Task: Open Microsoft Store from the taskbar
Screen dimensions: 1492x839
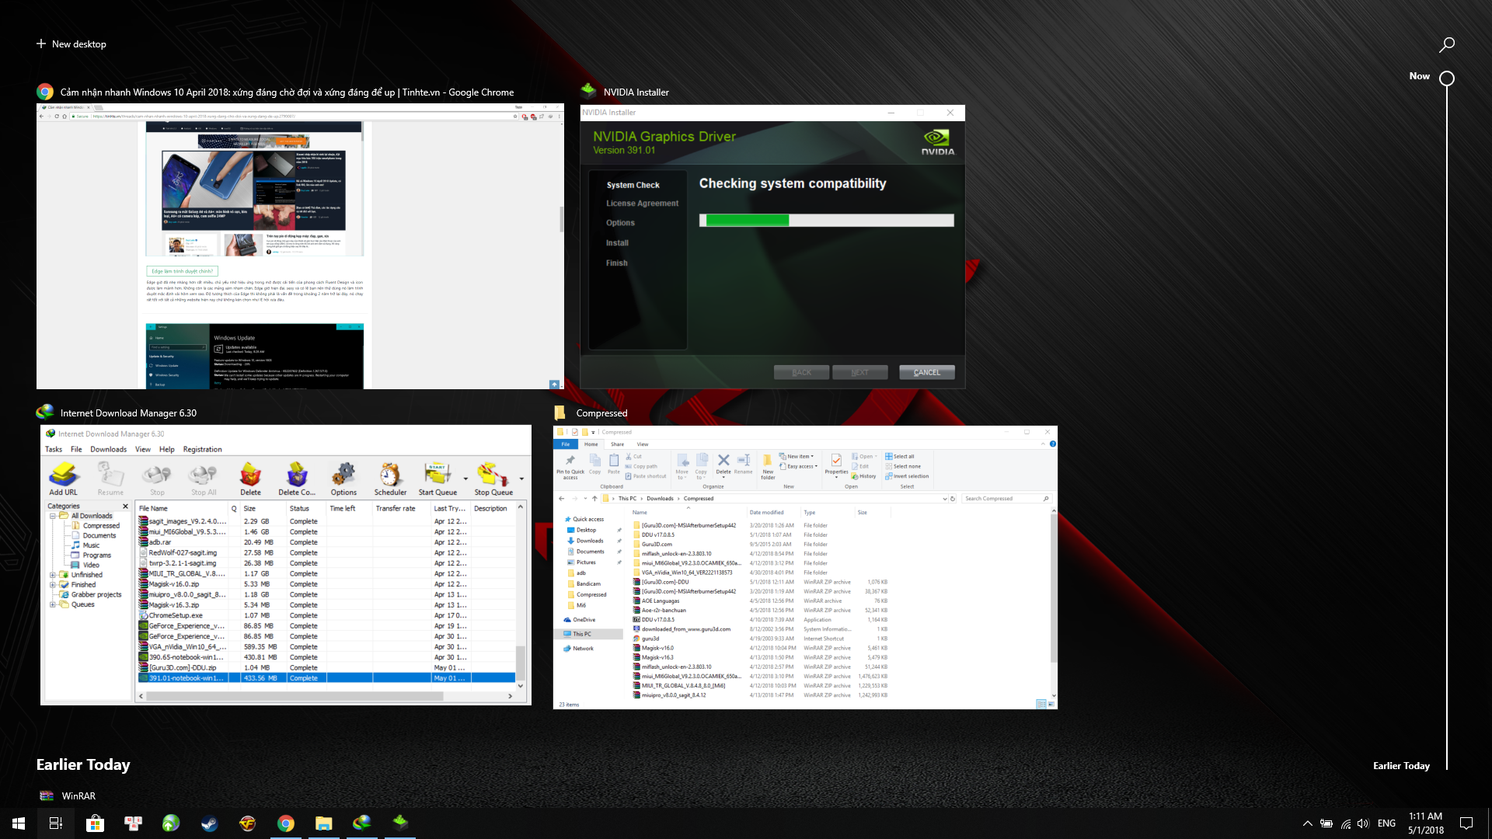Action: pos(95,823)
